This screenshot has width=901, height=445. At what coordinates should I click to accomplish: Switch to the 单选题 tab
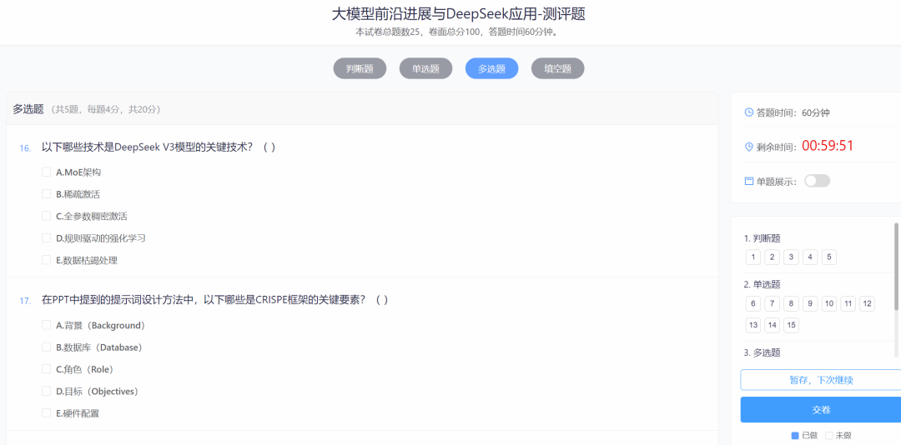(x=425, y=69)
